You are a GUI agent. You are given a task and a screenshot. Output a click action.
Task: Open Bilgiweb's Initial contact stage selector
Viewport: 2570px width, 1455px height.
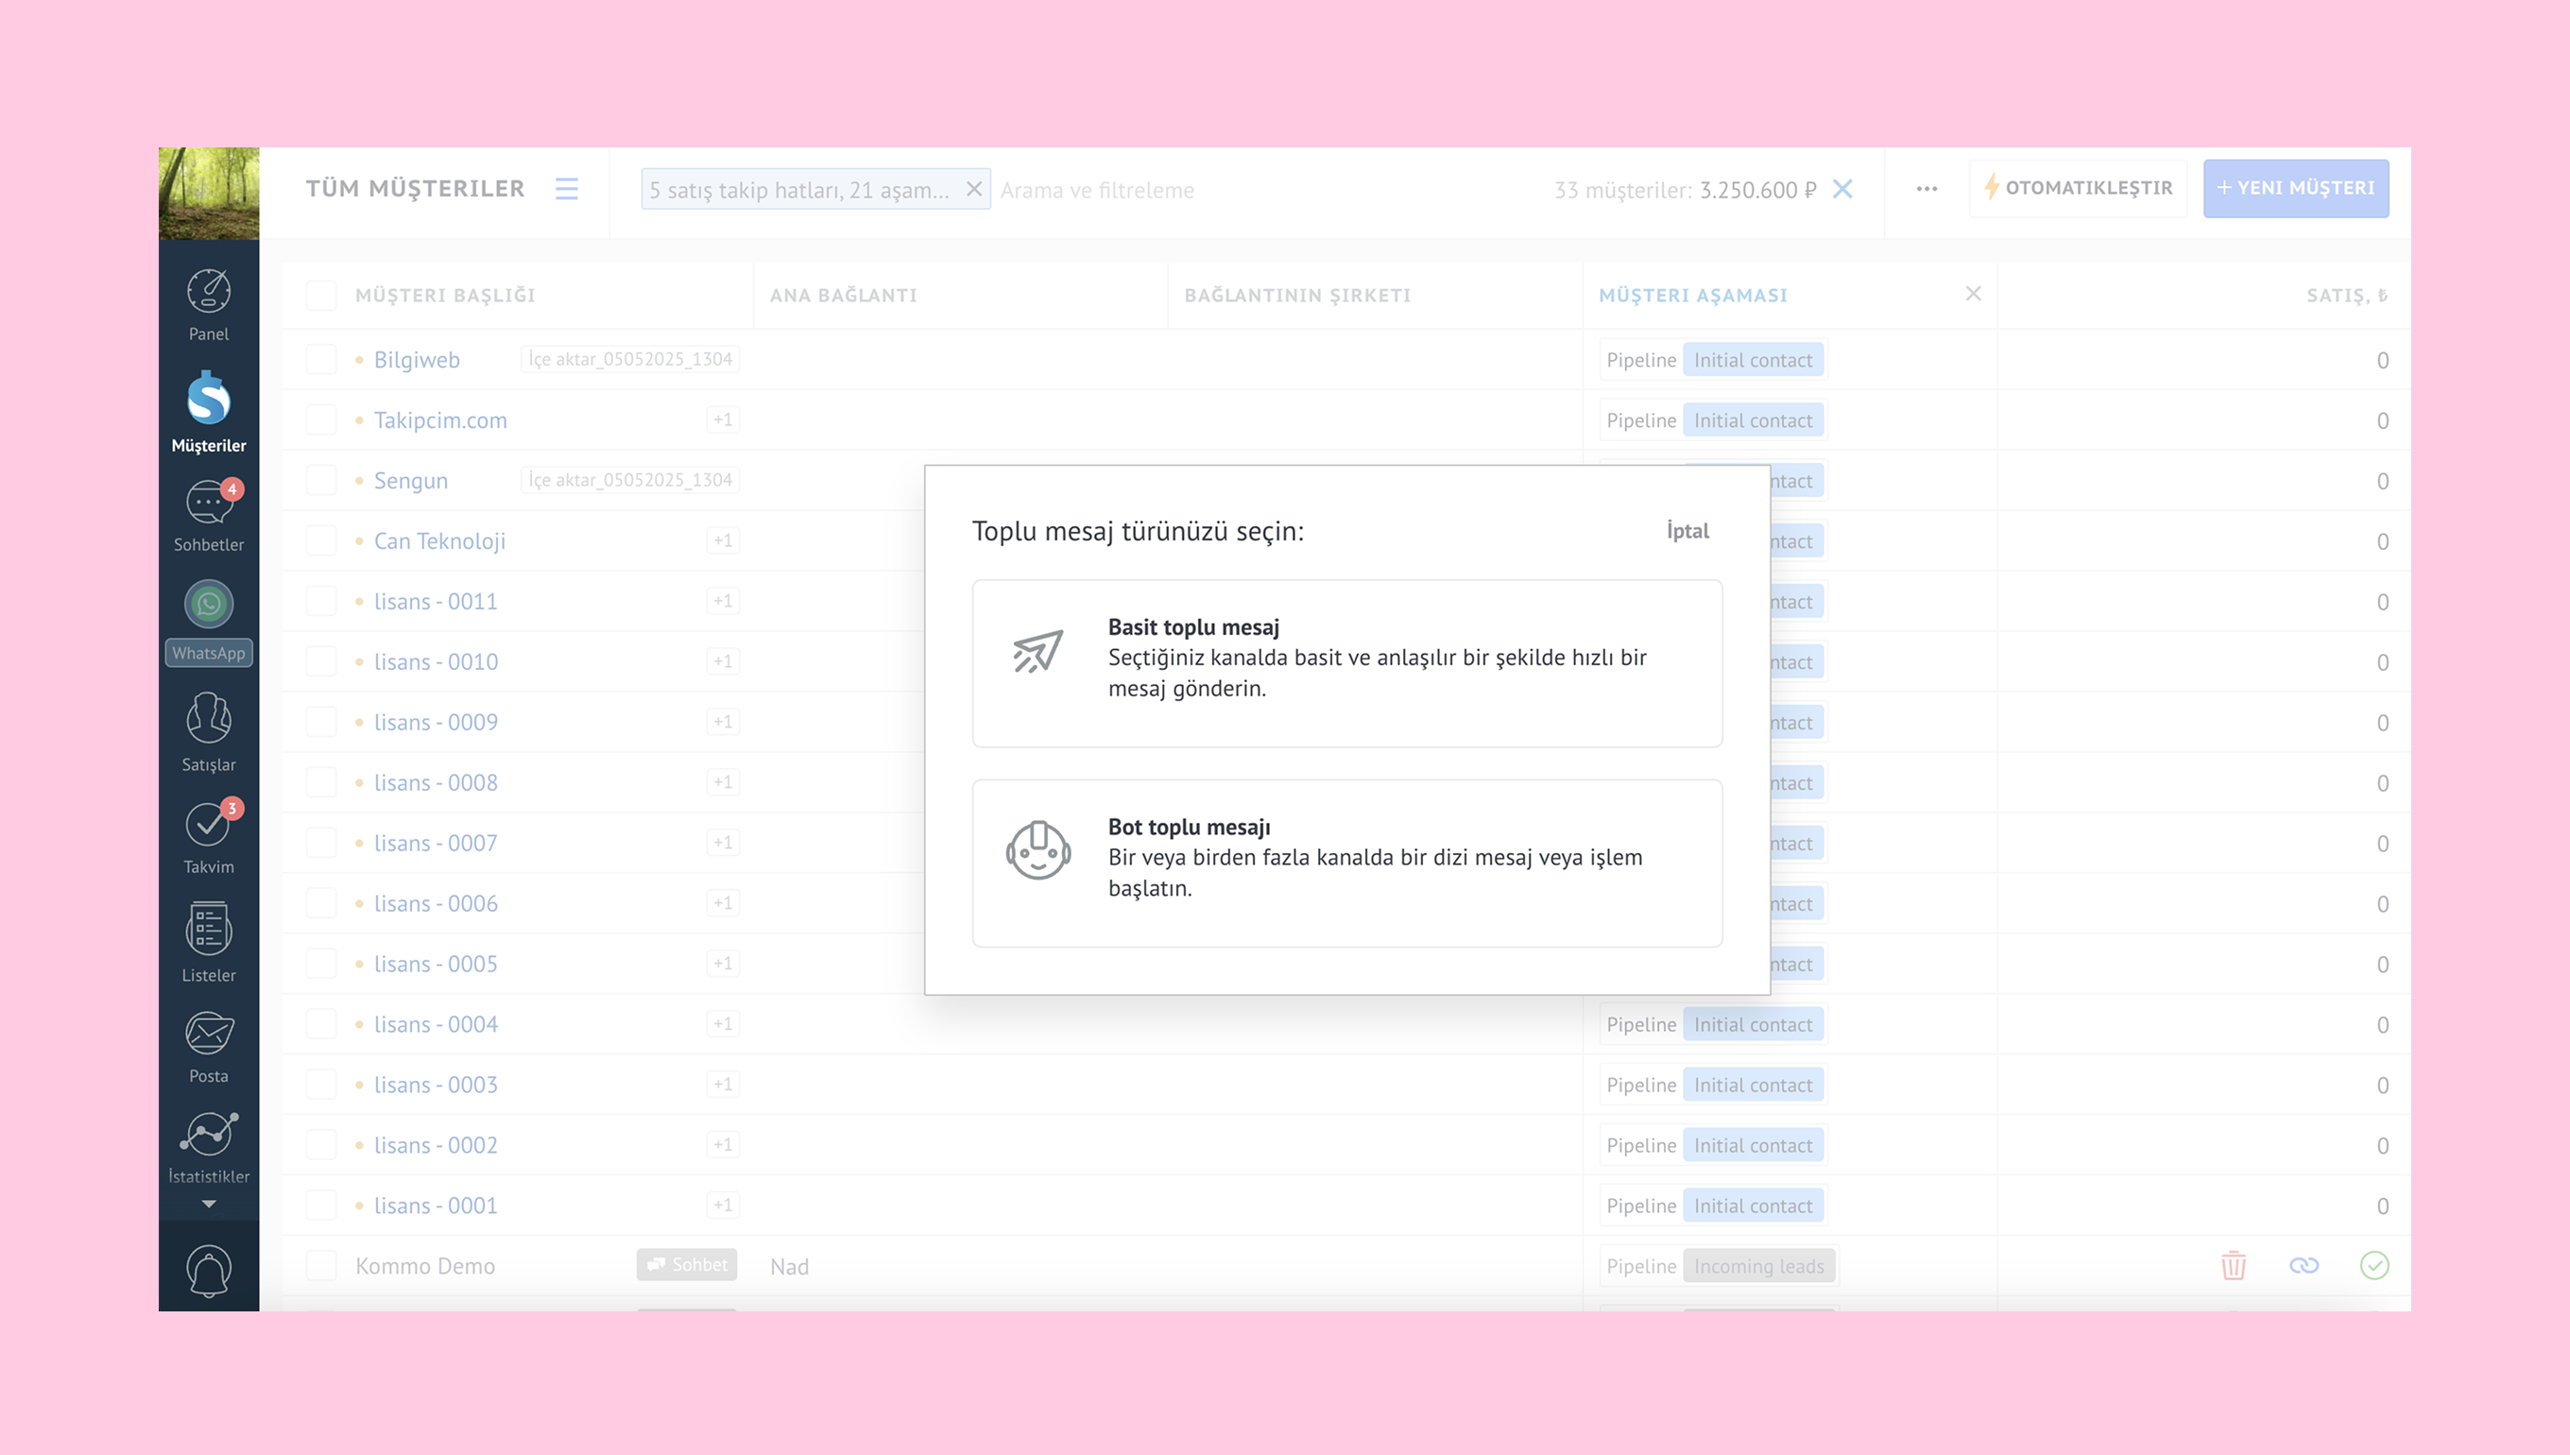coord(1754,360)
